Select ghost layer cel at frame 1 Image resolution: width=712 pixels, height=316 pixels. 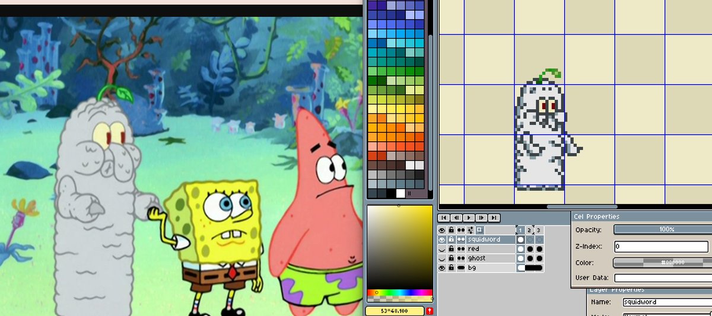[x=520, y=258]
